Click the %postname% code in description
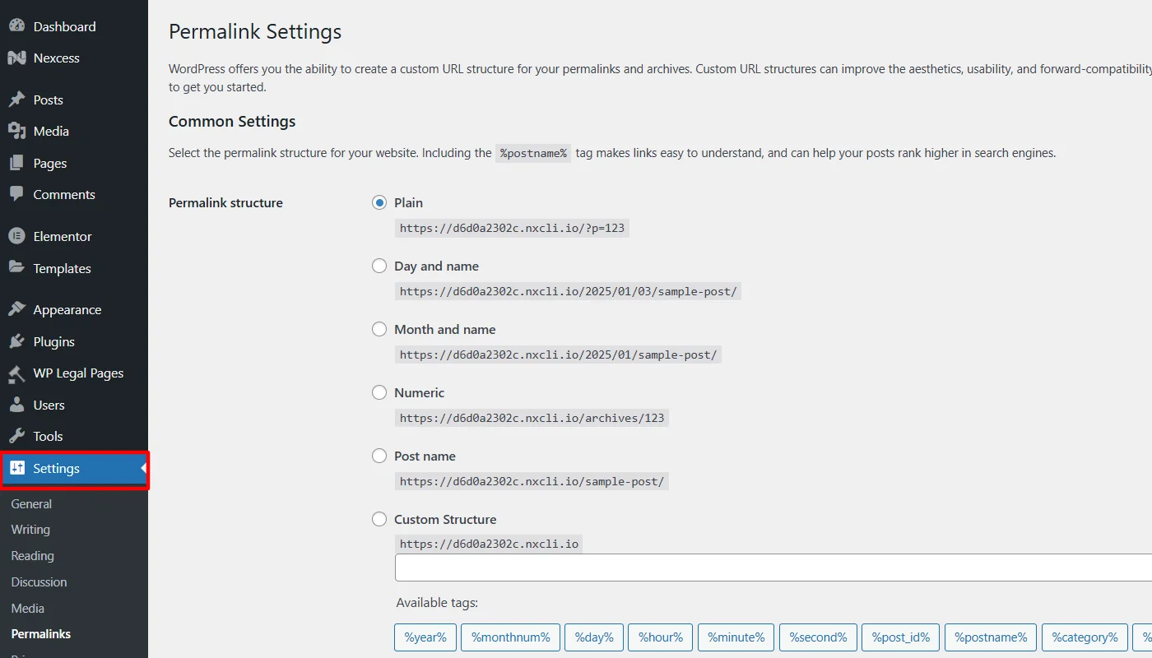 [x=533, y=153]
